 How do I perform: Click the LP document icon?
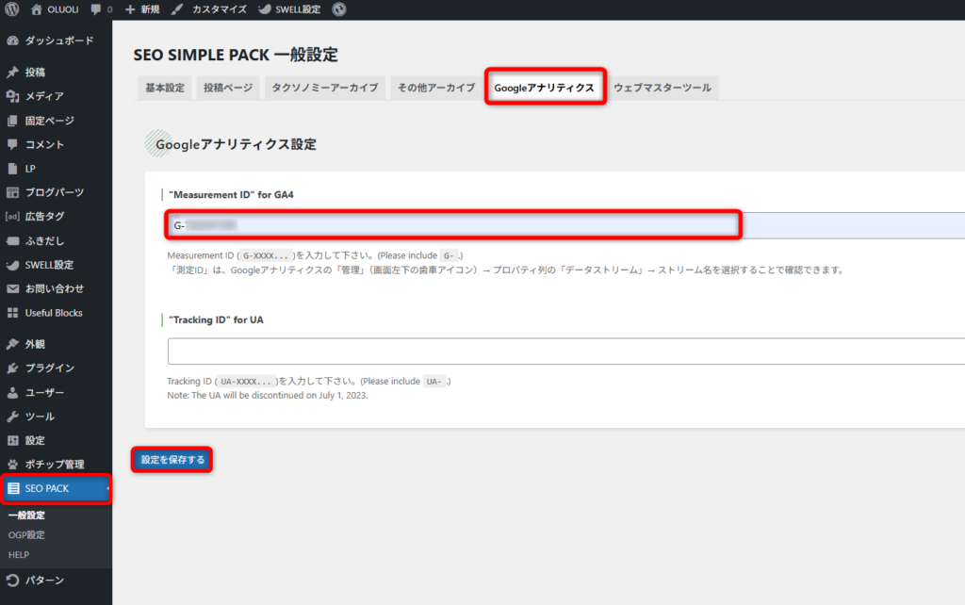(x=12, y=169)
